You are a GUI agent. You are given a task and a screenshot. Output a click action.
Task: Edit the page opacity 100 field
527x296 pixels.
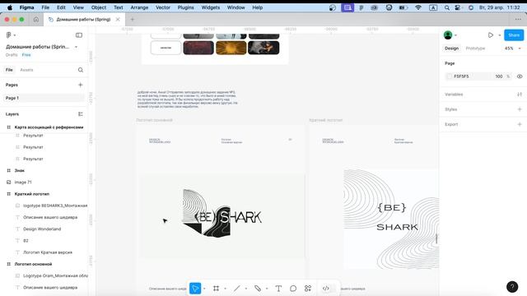[499, 76]
